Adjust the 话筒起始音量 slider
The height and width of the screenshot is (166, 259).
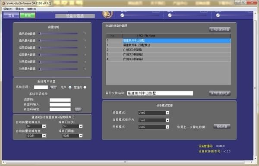pos(58,48)
